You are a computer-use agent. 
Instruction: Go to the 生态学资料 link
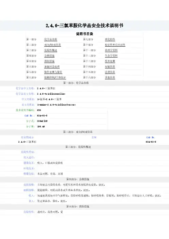coord(111,56)
